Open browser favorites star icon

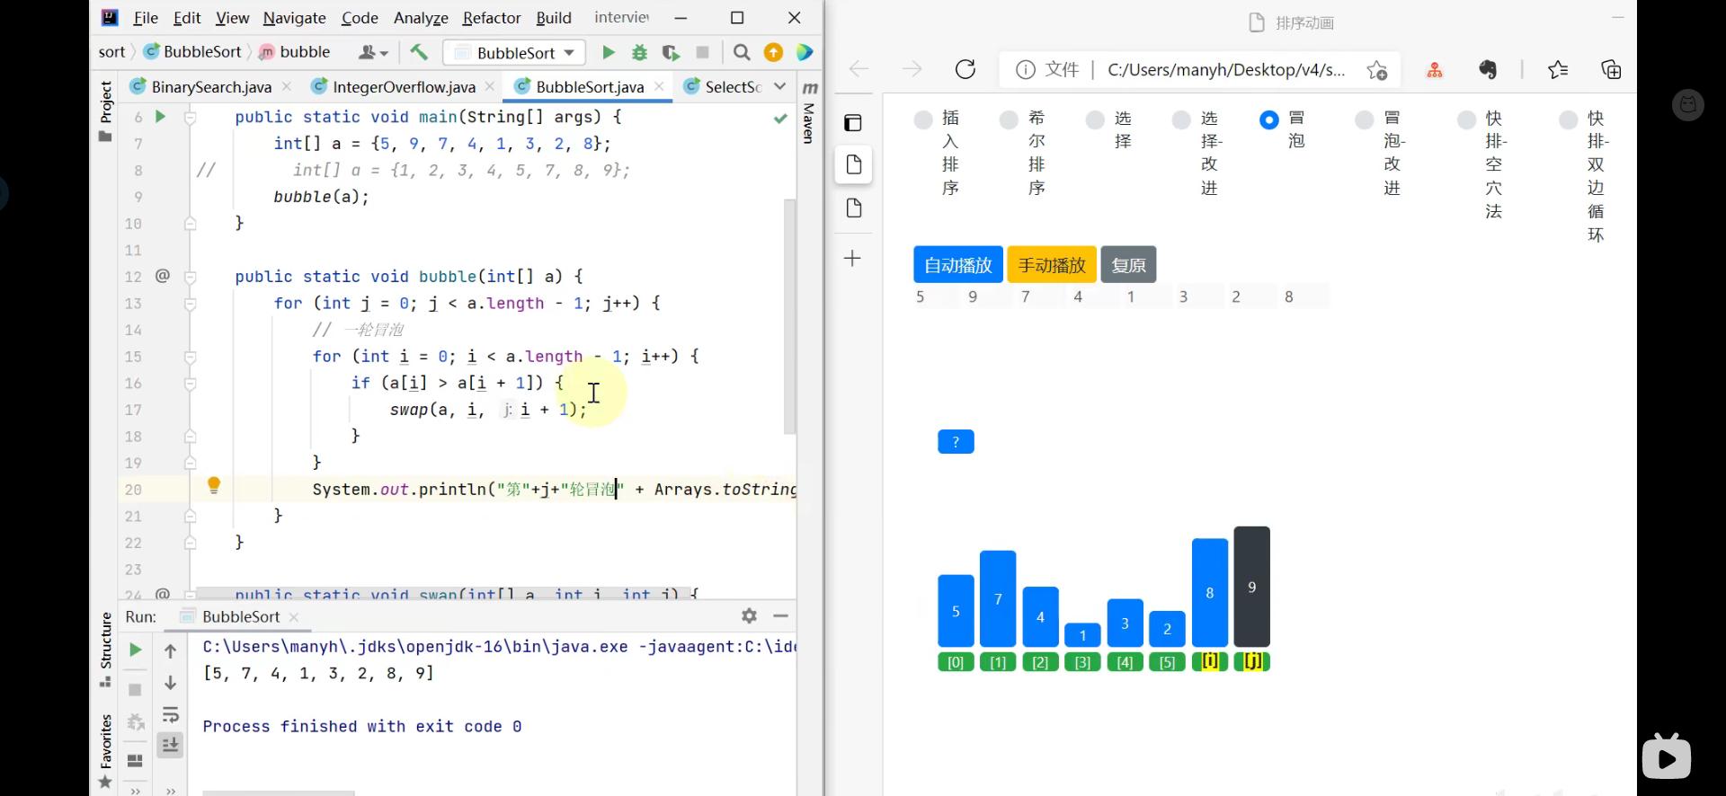(1558, 69)
